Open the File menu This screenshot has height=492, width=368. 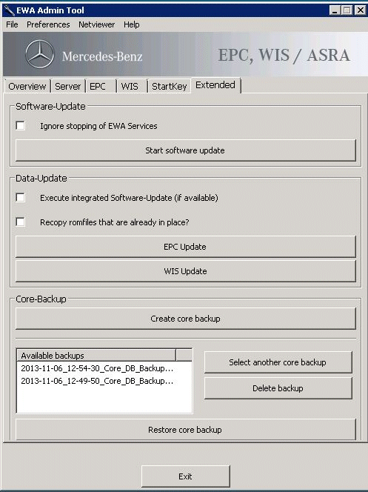click(13, 24)
